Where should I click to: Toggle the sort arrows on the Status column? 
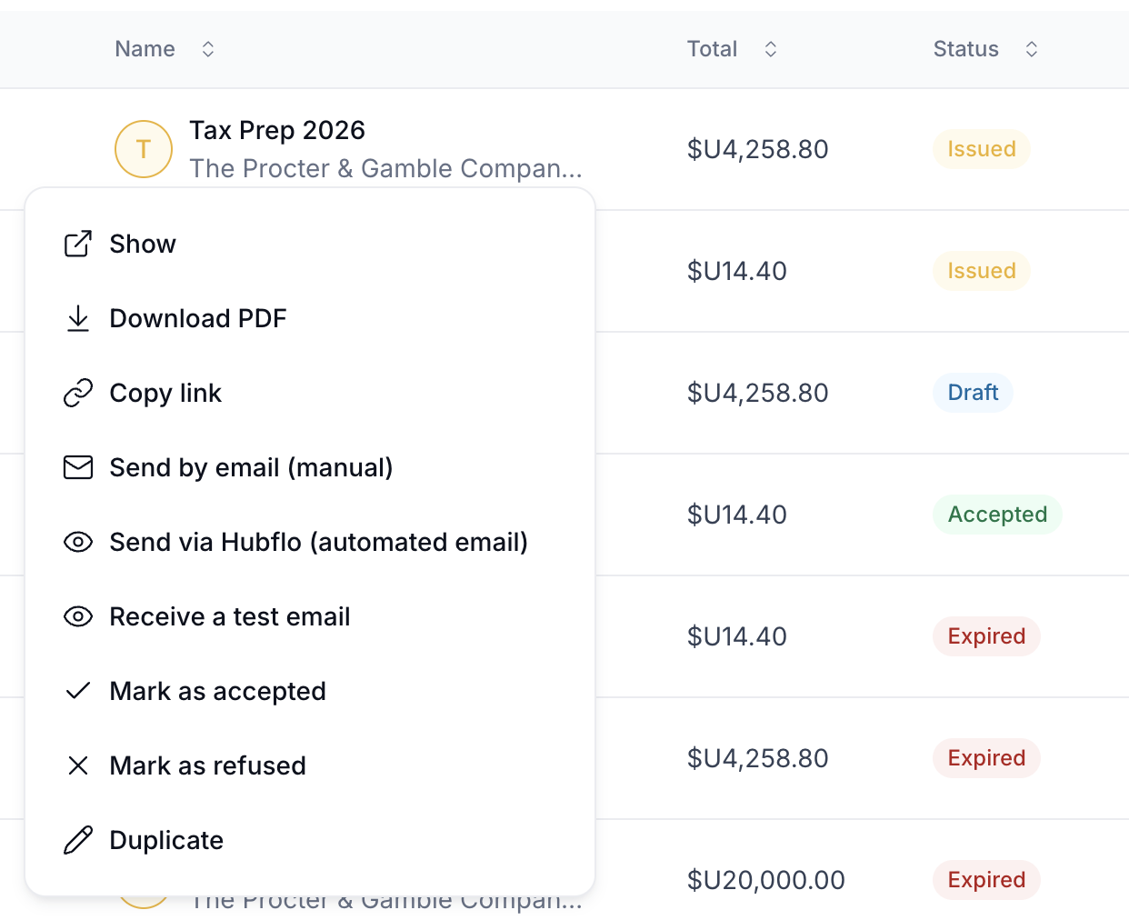1032,49
